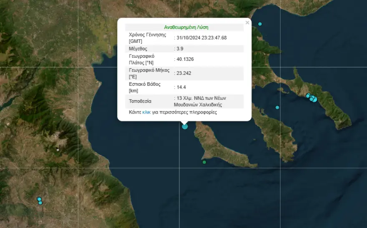This screenshot has height=228, width=367.
Task: Click the leftmost marker of the eastern cluster
Action: pos(308,96)
